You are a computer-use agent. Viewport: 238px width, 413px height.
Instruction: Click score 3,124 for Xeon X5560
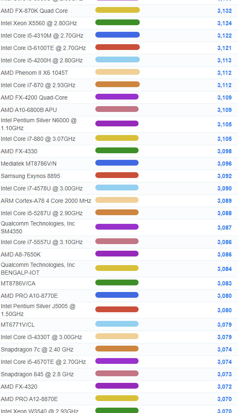224,23
